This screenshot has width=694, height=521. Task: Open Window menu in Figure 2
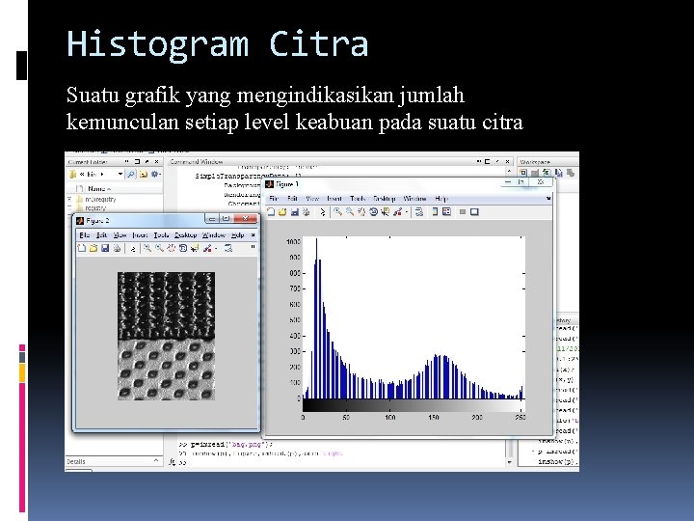pyautogui.click(x=214, y=235)
